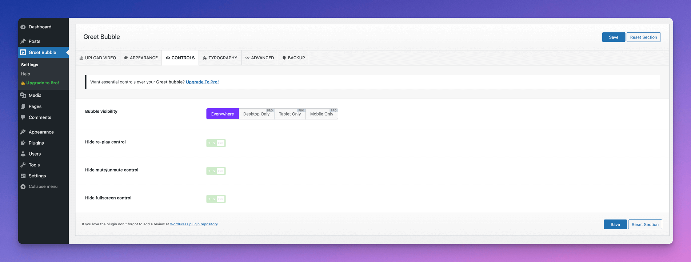Viewport: 691px width, 262px height.
Task: Click the Hide fullscreen control label
Action: coord(108,198)
